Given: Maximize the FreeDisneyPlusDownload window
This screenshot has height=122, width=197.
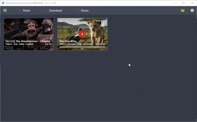Looking at the screenshot, I should (x=183, y=3).
